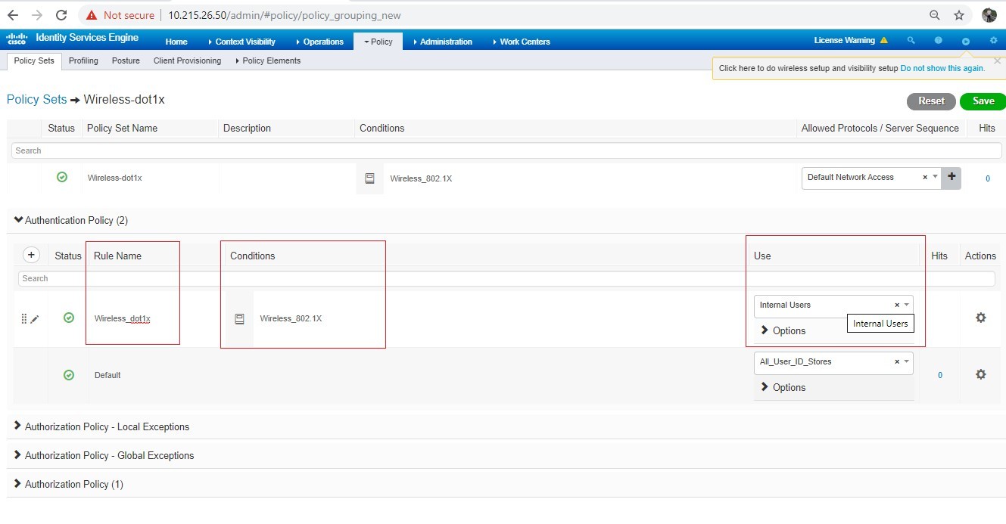Click the Reset button

(931, 101)
